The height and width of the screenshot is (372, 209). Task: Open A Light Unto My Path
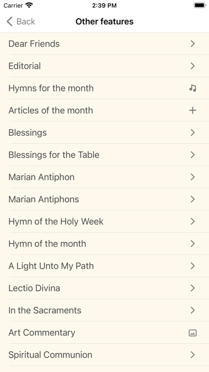(104, 266)
